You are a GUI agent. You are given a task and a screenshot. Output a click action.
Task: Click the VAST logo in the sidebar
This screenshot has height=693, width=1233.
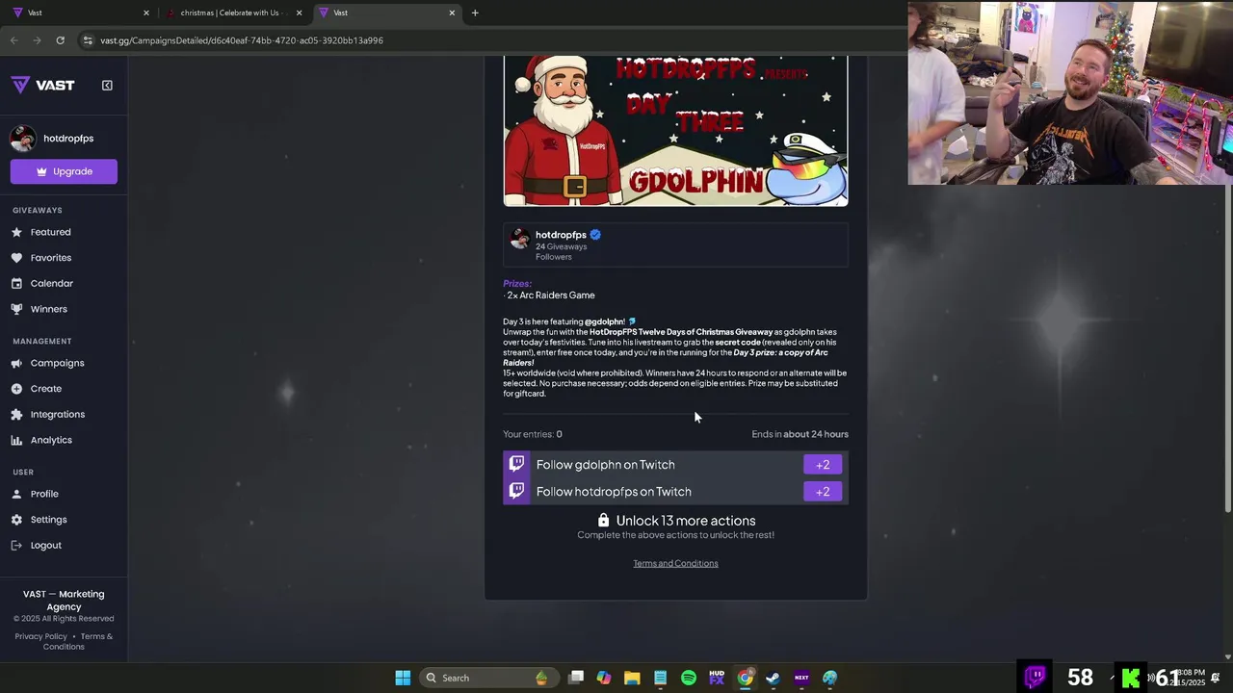pos(42,85)
